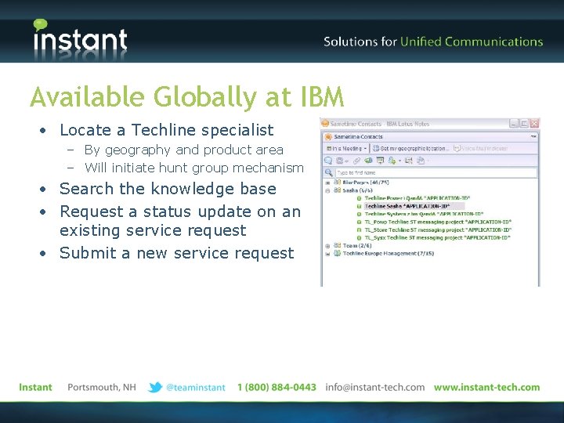
Task: Click 'Will initiate hunt group mechanism' sub-bullet
Action: click(x=194, y=168)
